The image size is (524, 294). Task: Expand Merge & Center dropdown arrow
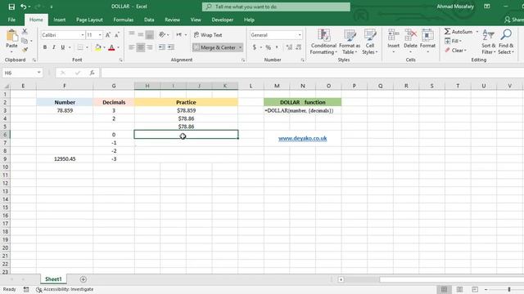(x=240, y=47)
